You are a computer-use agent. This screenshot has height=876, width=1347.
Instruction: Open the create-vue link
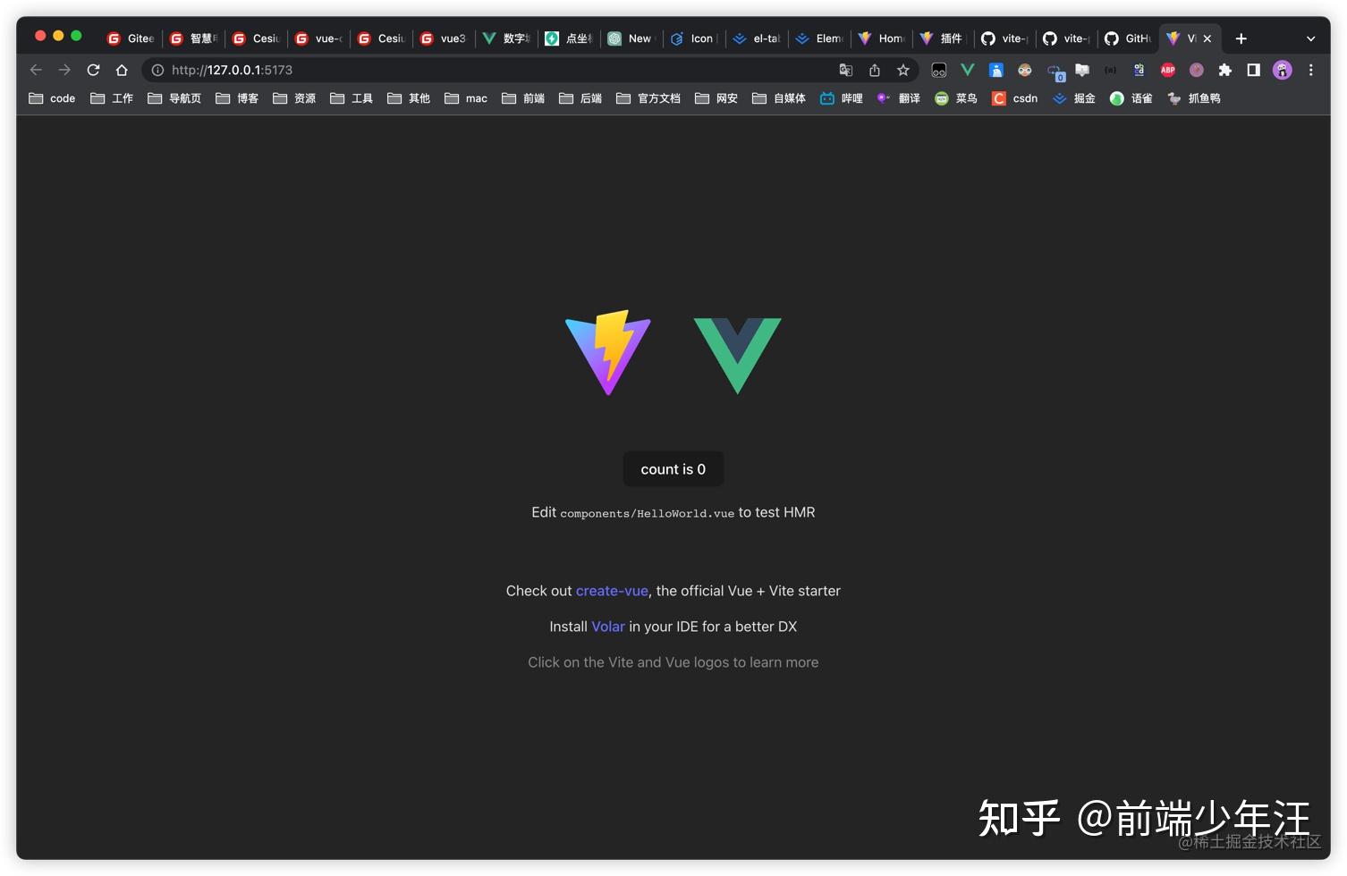click(612, 591)
